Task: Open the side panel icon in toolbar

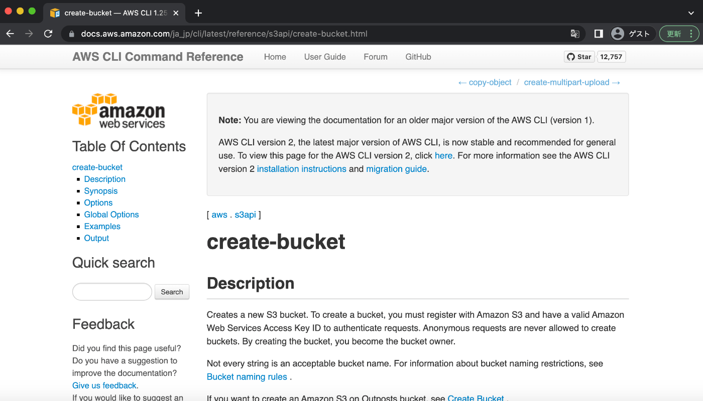Action: pos(598,34)
